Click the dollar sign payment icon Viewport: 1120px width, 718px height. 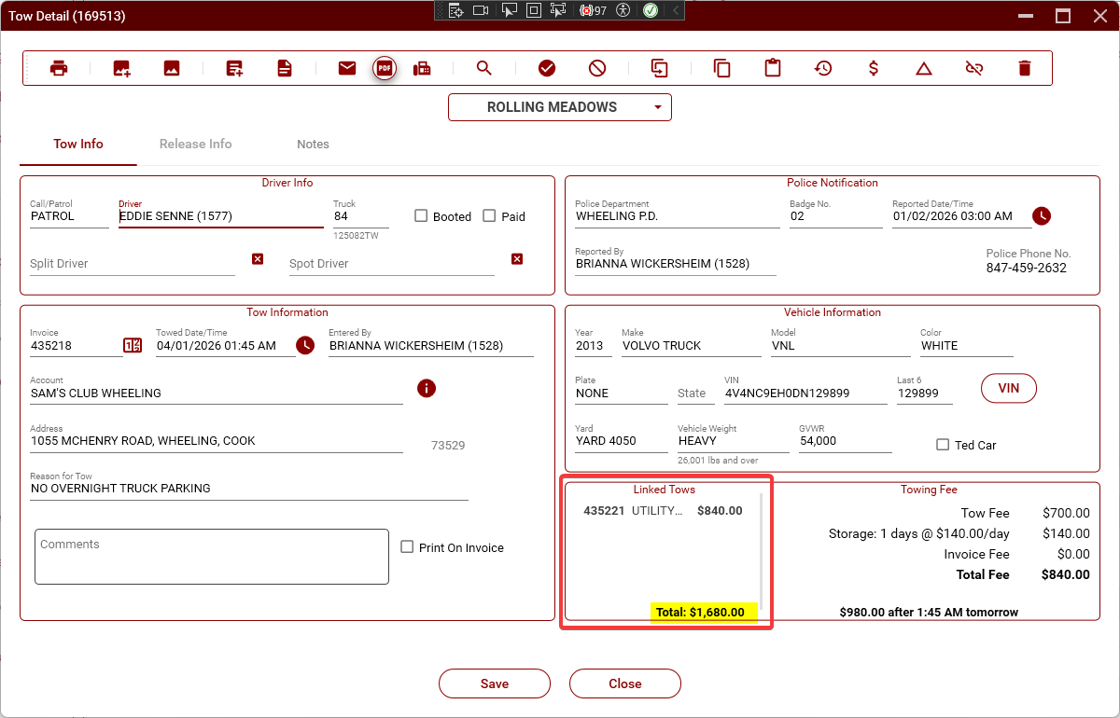point(874,68)
